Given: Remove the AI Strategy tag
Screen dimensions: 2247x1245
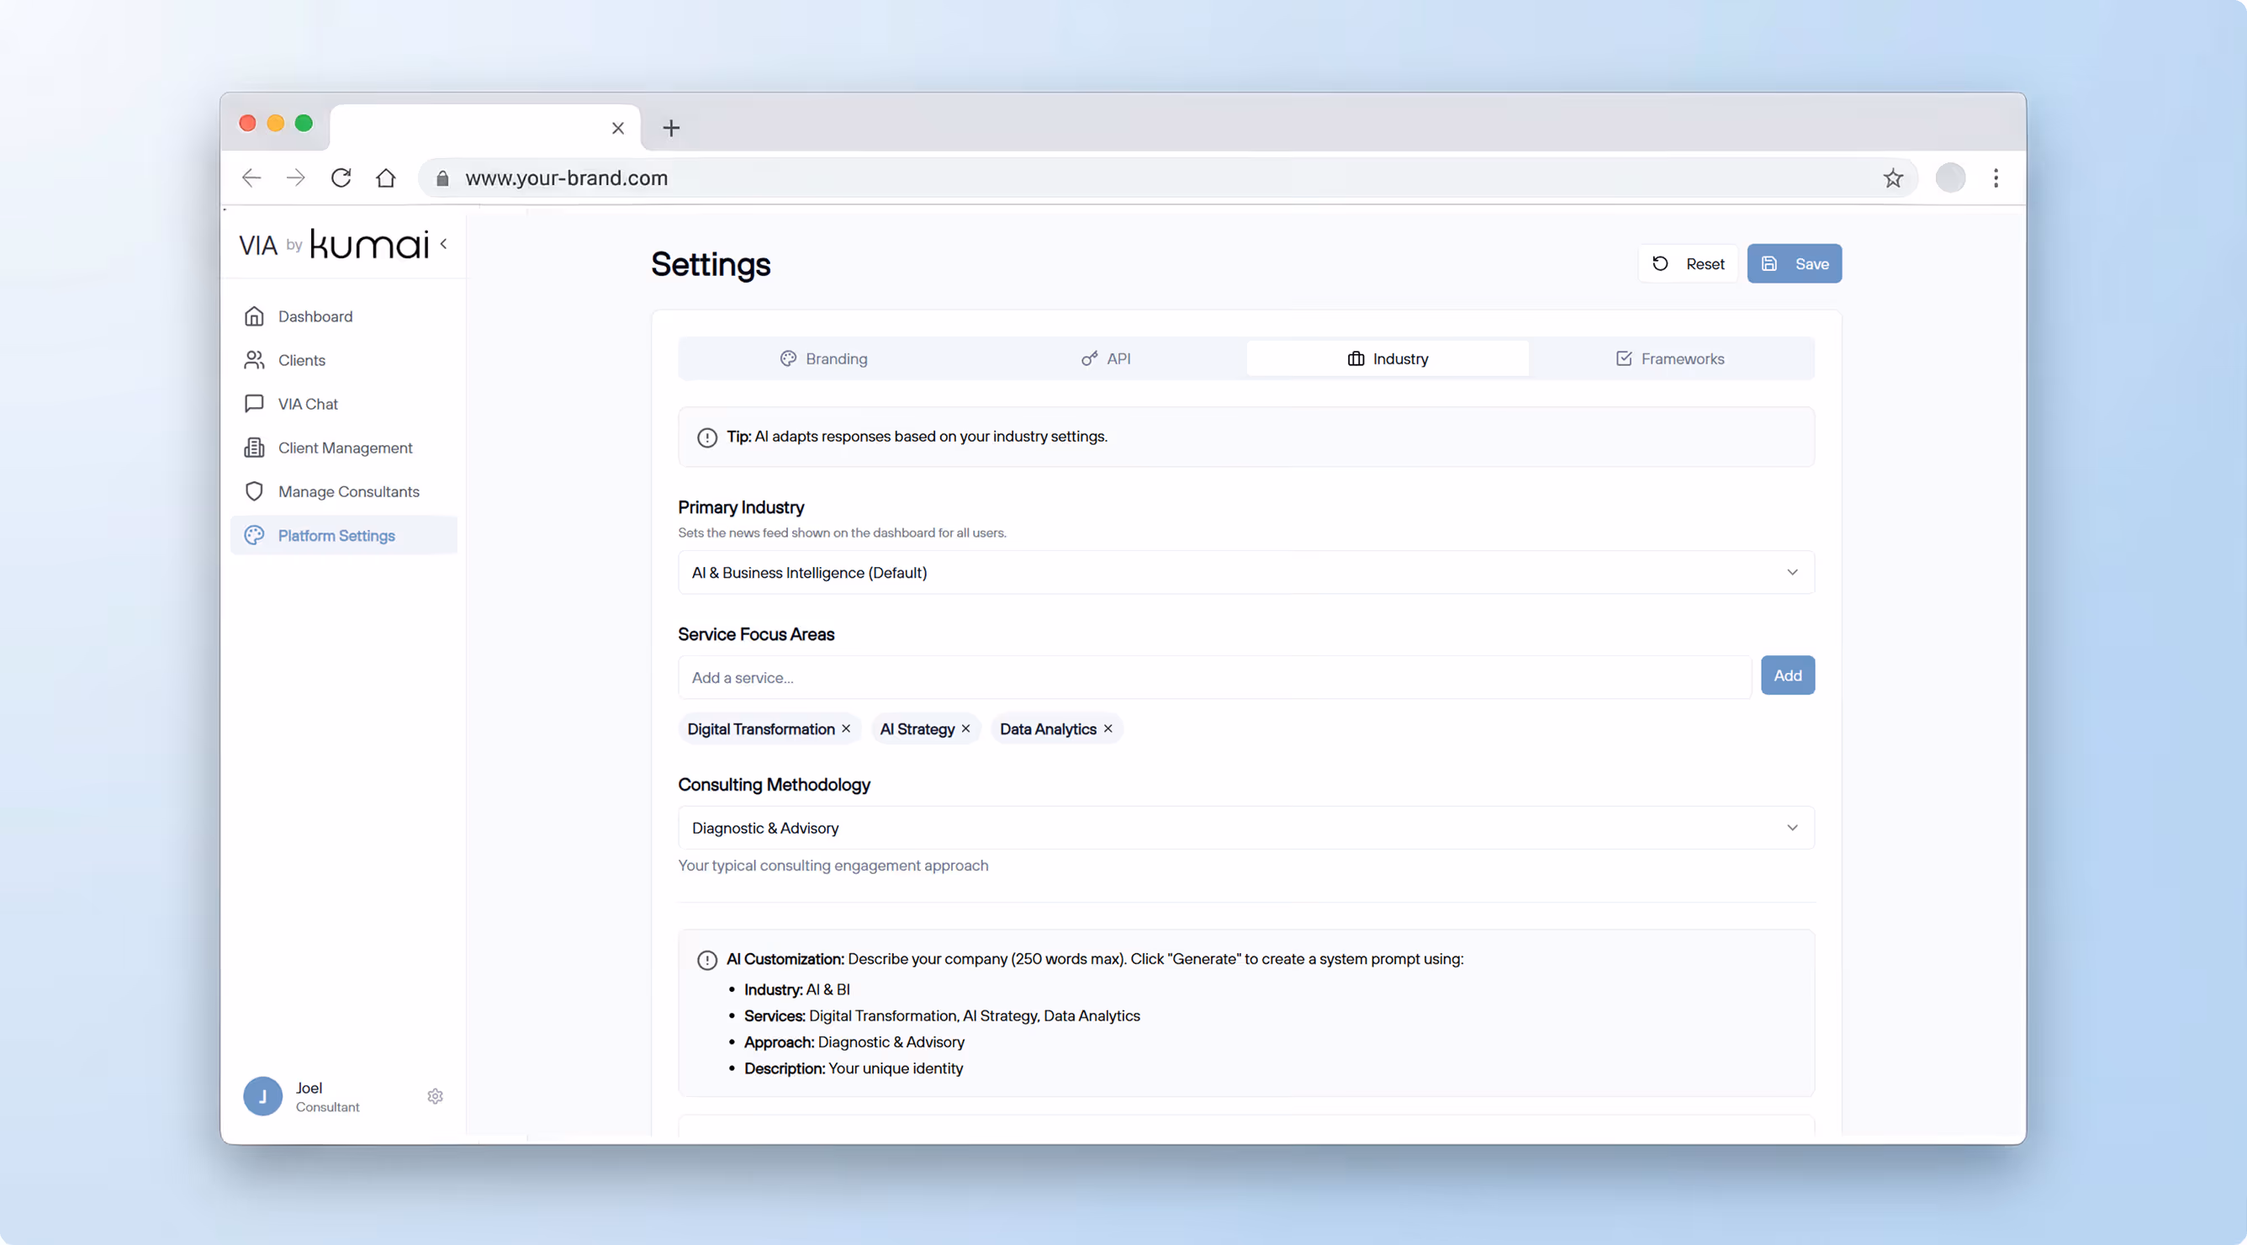Looking at the screenshot, I should click(x=965, y=728).
